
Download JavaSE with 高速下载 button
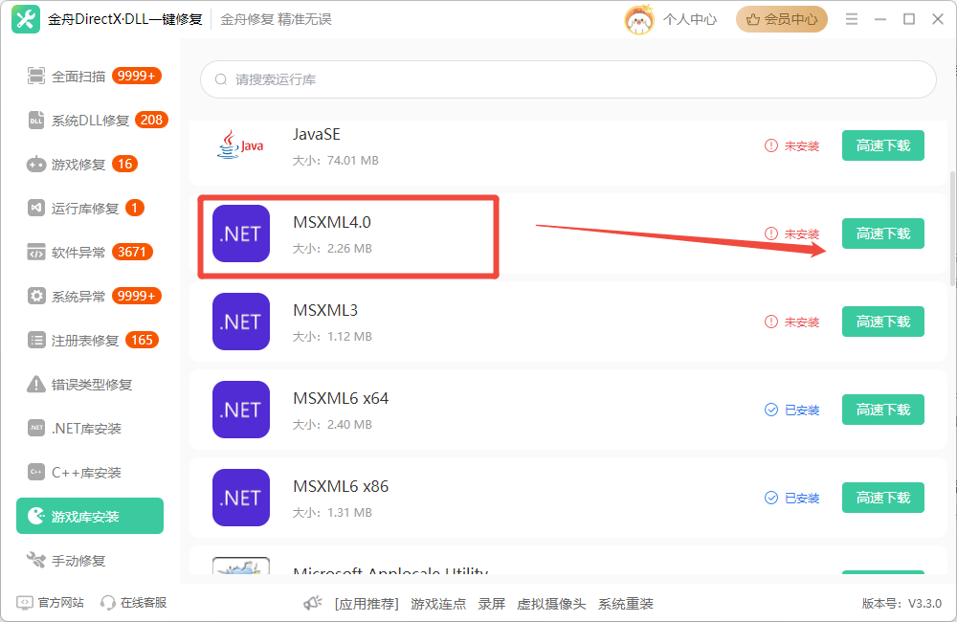pyautogui.click(x=882, y=145)
